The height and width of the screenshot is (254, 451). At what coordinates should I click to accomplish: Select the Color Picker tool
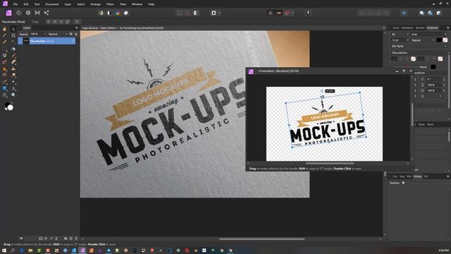[4, 35]
